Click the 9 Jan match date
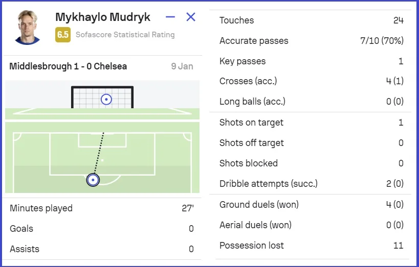Image resolution: width=419 pixels, height=267 pixels. (x=182, y=66)
